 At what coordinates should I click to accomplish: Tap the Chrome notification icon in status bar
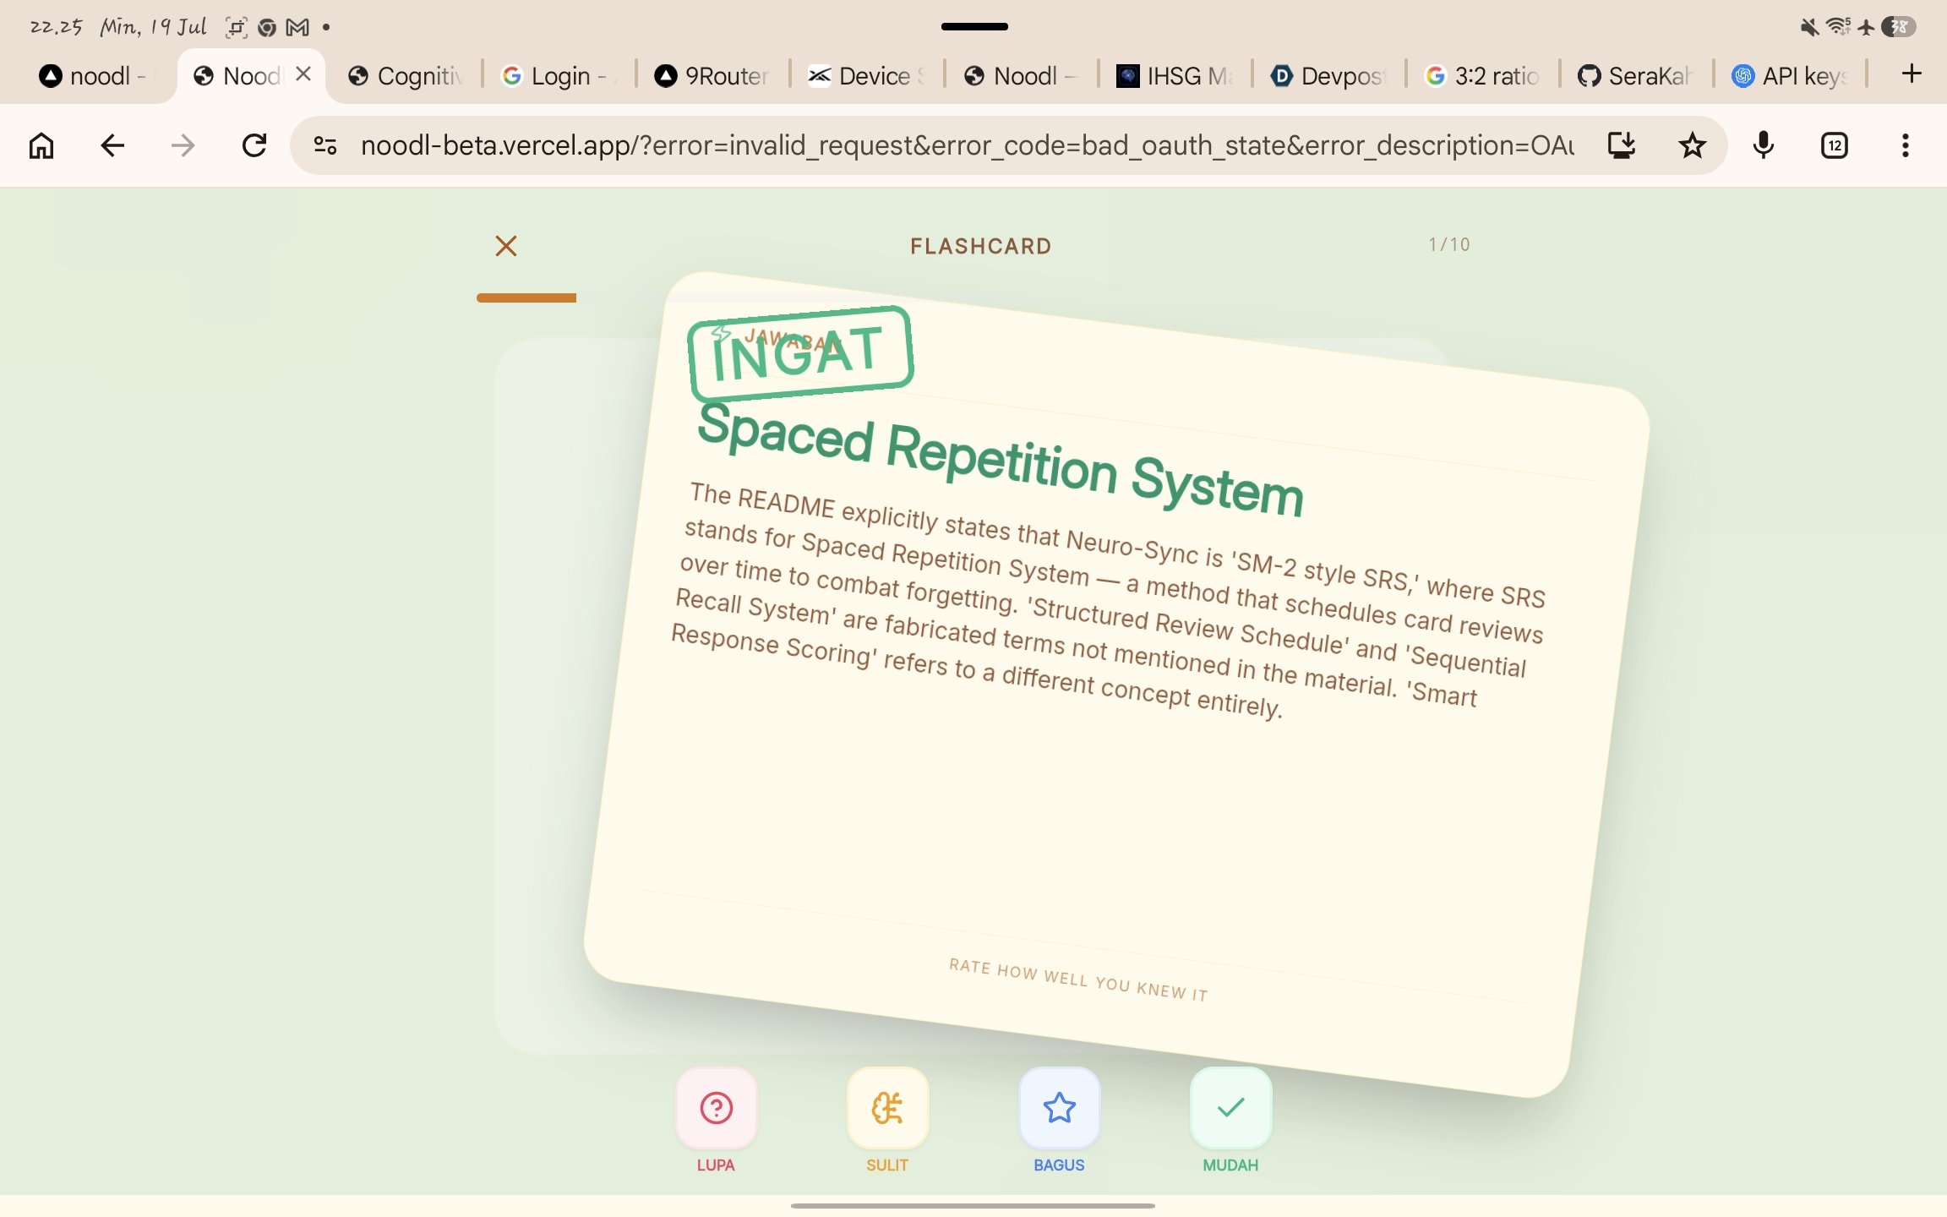(267, 28)
